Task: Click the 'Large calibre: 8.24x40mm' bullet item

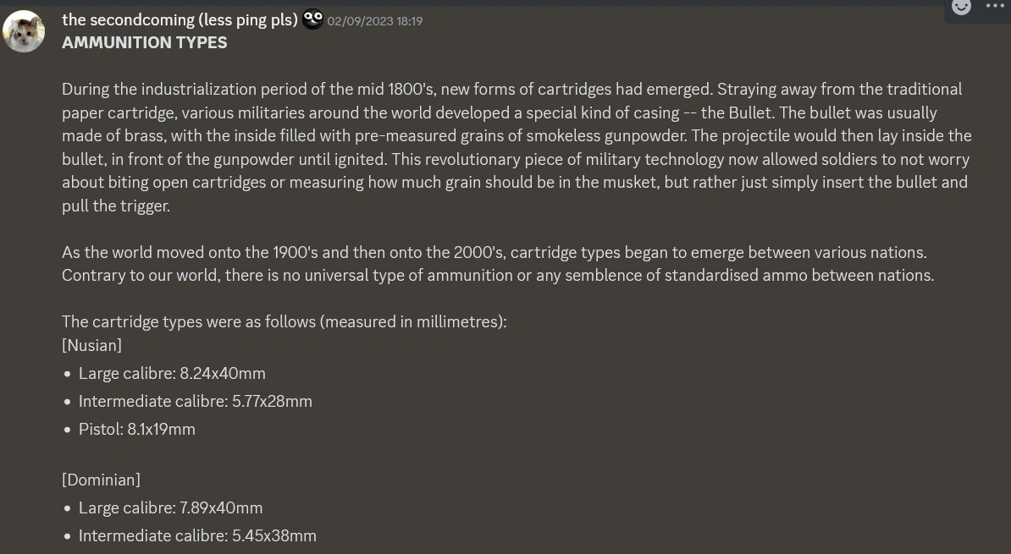Action: 172,373
